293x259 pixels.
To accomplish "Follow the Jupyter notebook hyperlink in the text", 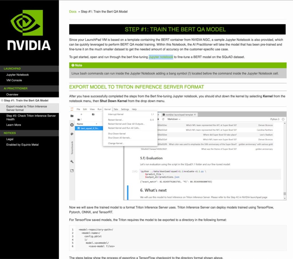I will point(161,57).
